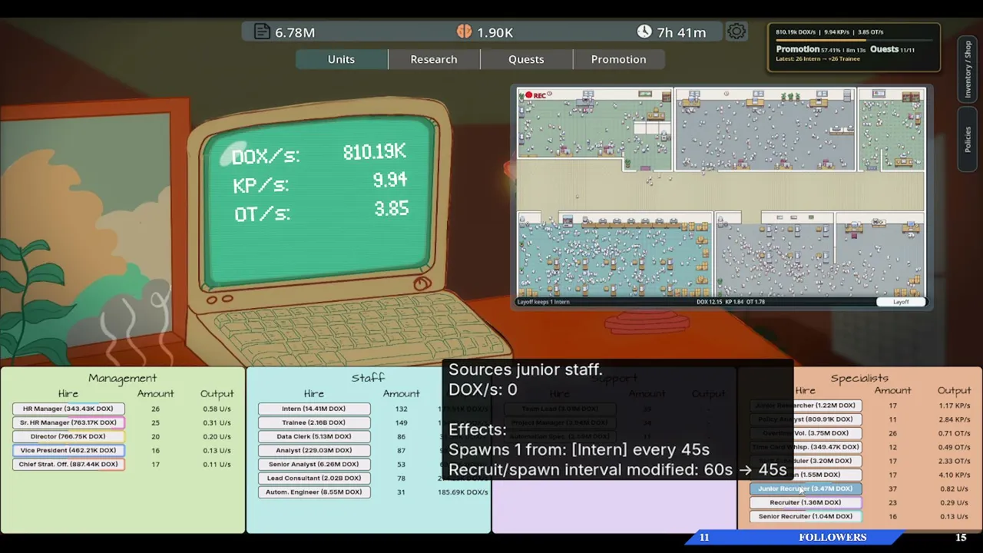This screenshot has width=983, height=553.
Task: Hire a Junior Researcher
Action: pyautogui.click(x=806, y=406)
